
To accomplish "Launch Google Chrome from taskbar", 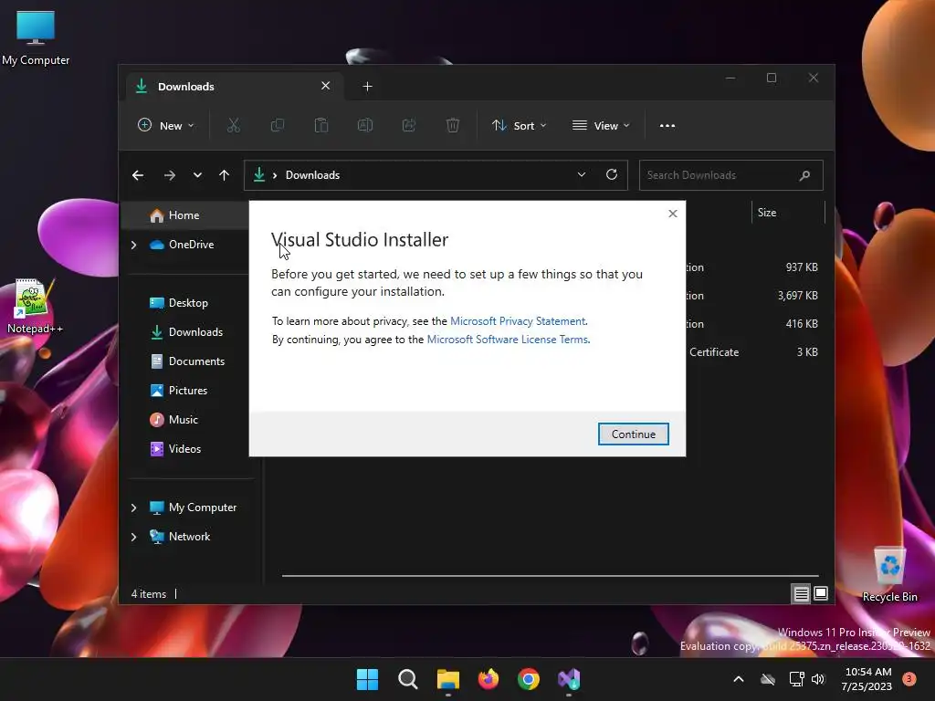I will tap(529, 679).
